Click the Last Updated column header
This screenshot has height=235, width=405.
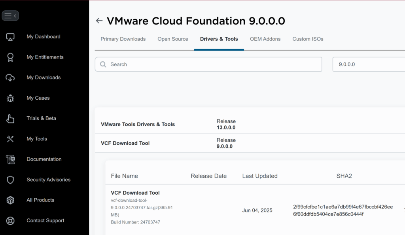click(x=260, y=176)
